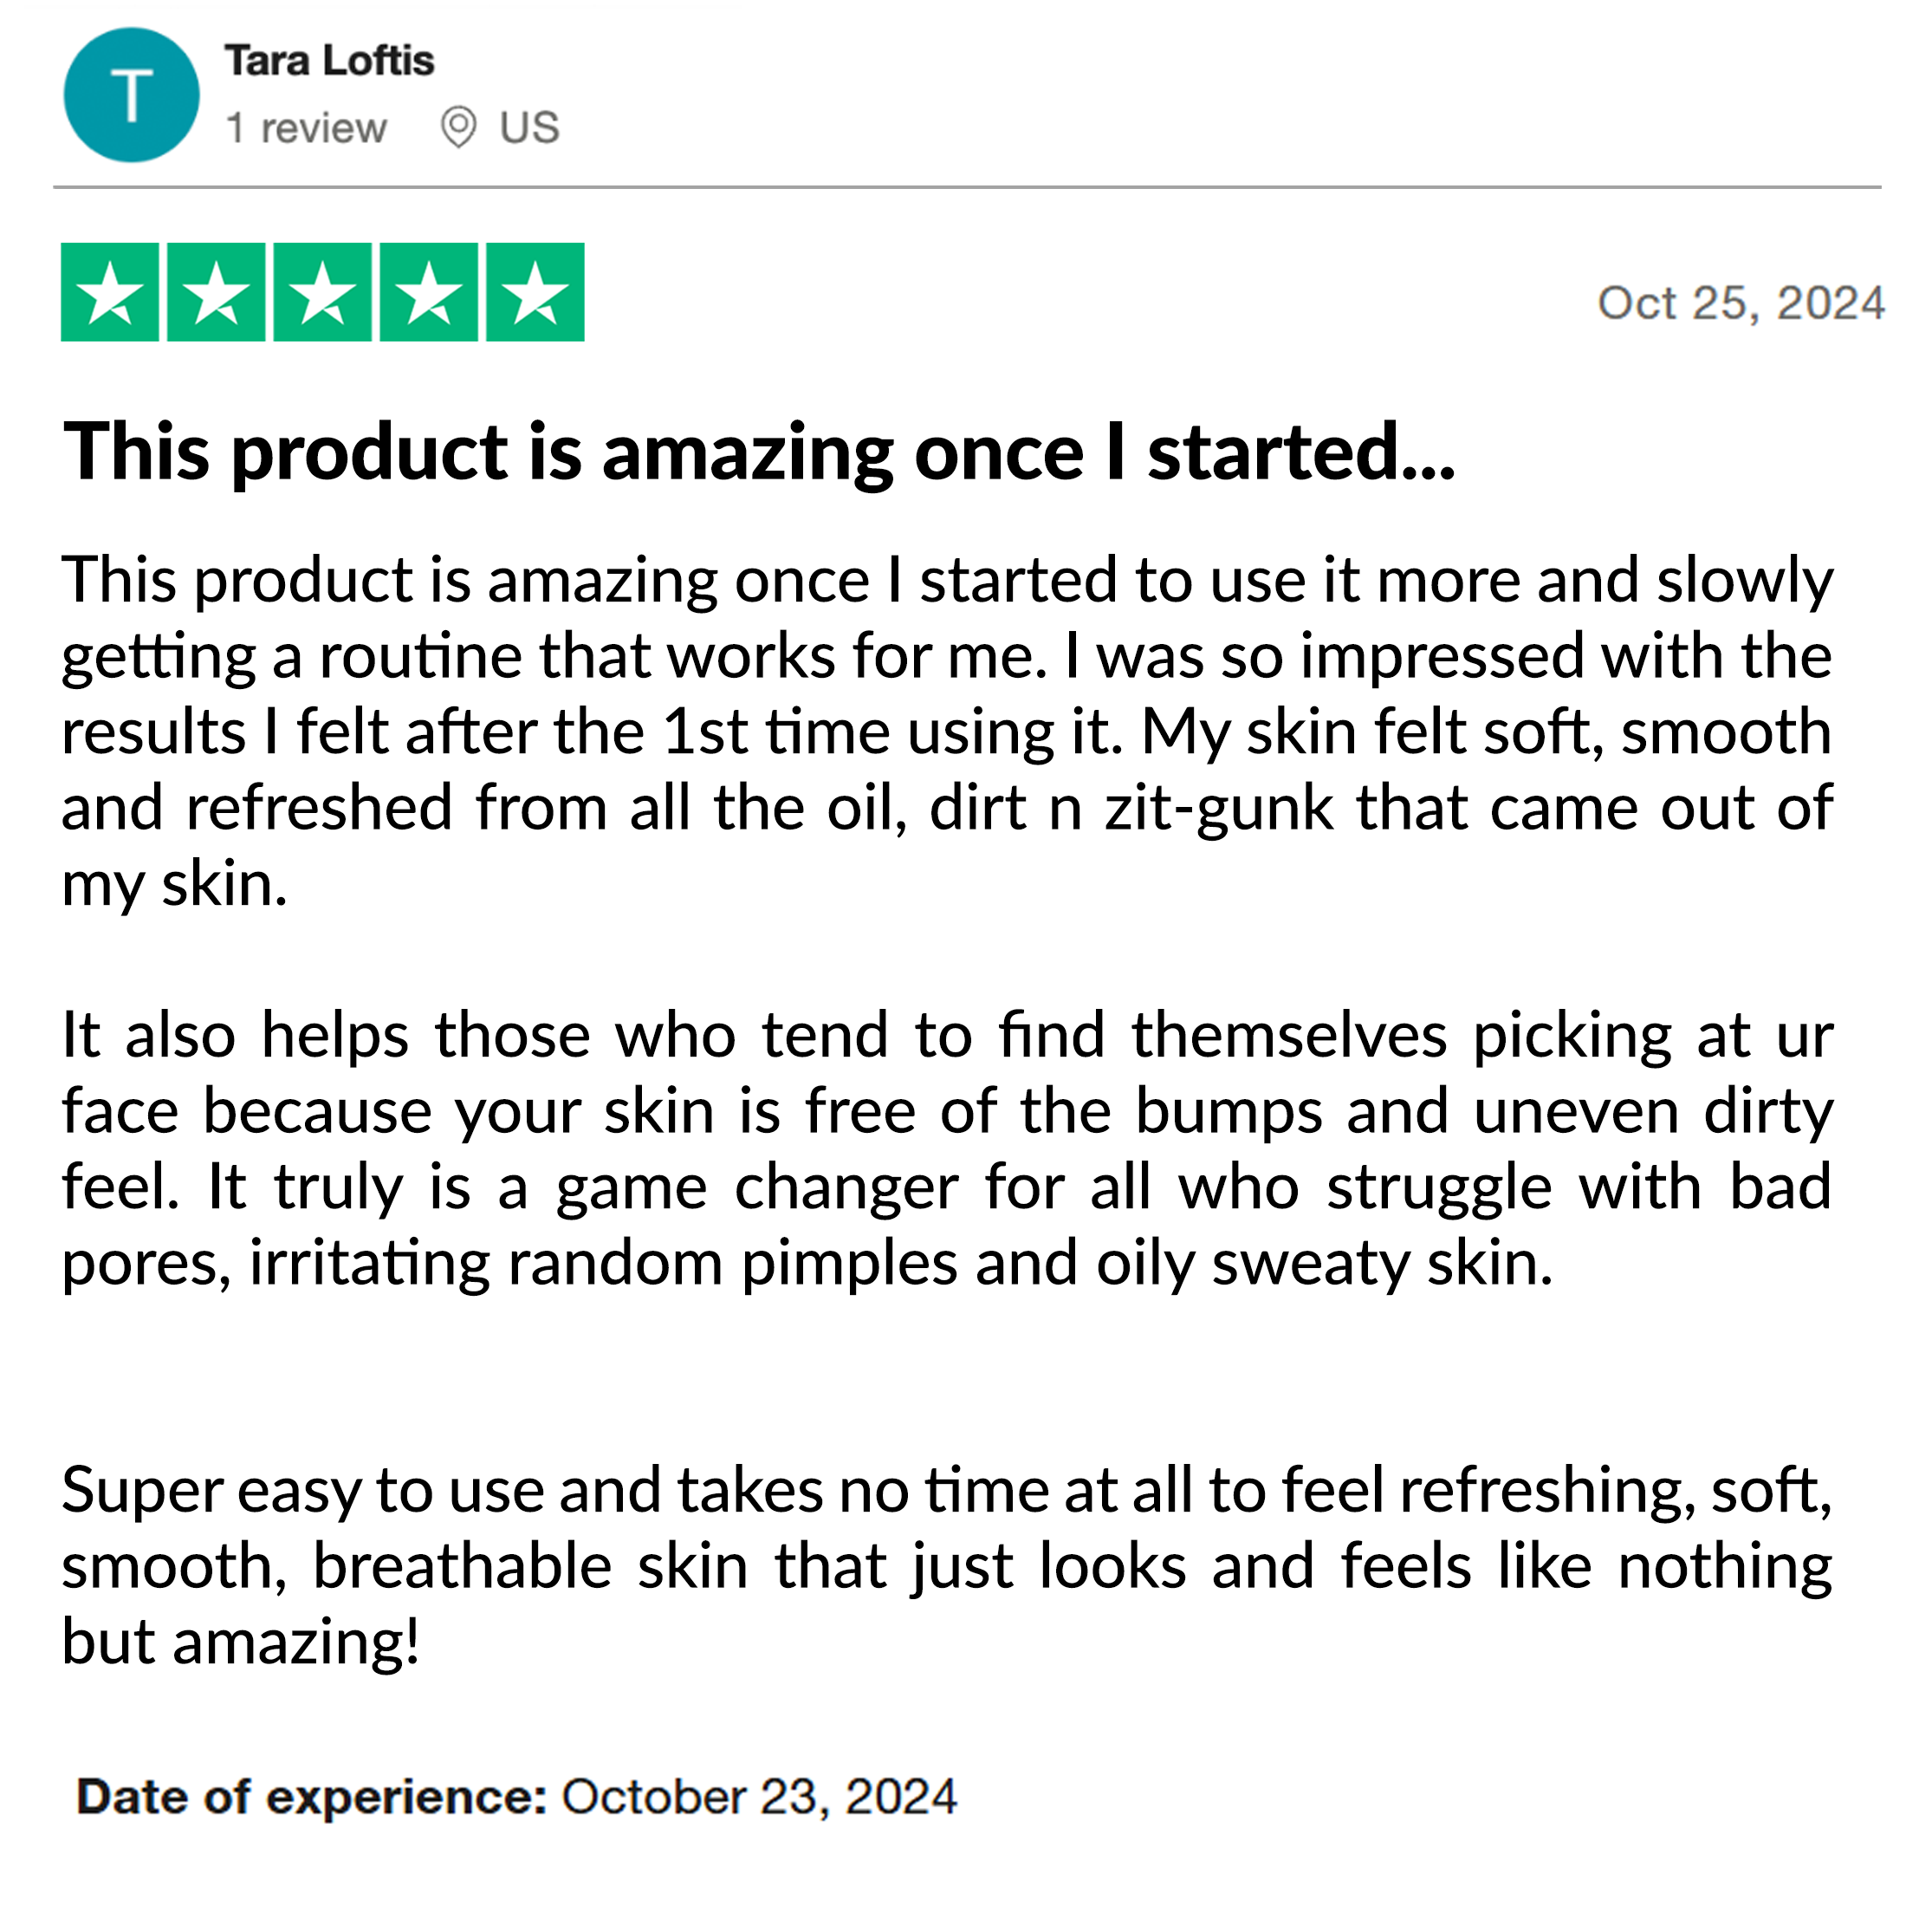1932x1919 pixels.
Task: Click the fourth green rating star
Action: tap(429, 292)
